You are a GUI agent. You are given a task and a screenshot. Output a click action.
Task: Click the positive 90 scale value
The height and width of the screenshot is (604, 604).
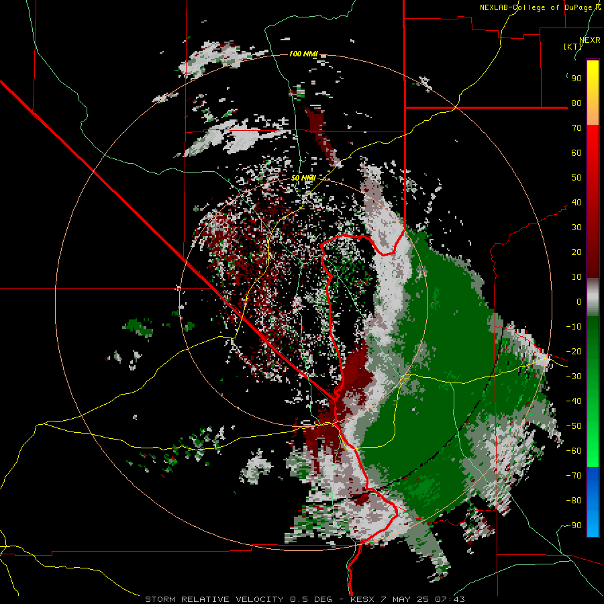coord(576,79)
